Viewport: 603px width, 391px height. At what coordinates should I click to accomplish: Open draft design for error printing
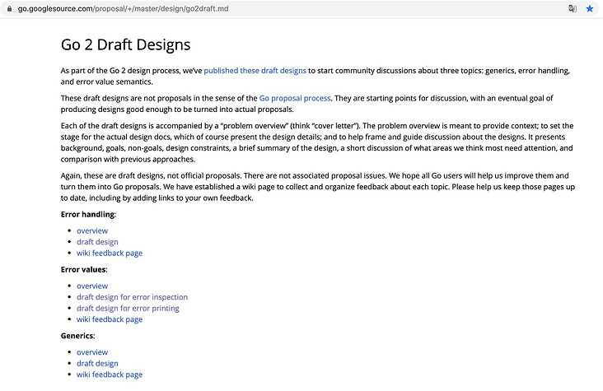pos(128,309)
